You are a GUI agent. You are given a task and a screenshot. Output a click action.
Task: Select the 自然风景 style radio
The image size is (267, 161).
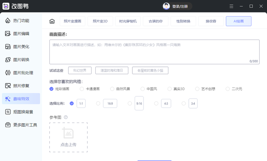pyautogui.click(x=112, y=89)
